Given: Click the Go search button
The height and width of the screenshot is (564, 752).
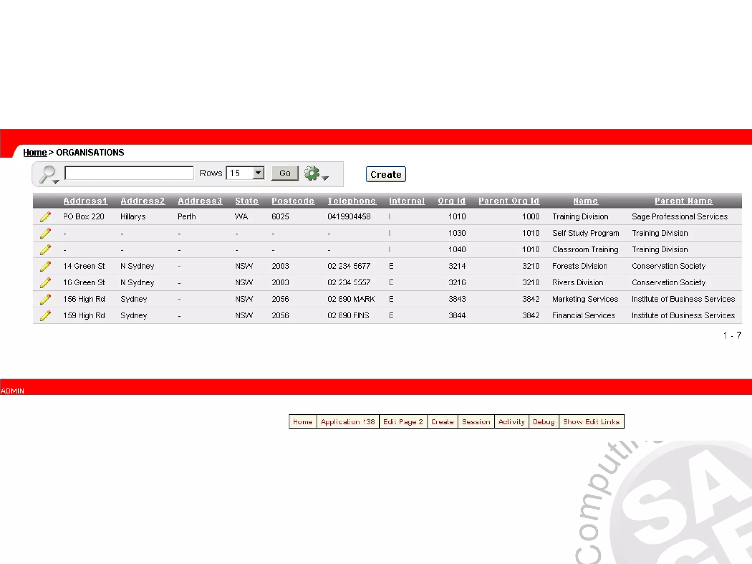Looking at the screenshot, I should [x=285, y=173].
